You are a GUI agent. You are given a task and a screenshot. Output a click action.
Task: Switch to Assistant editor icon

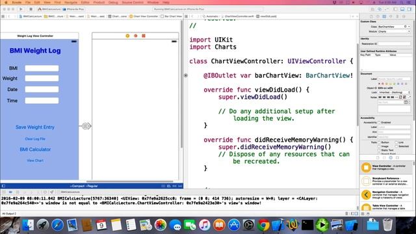pyautogui.click(x=380, y=9)
